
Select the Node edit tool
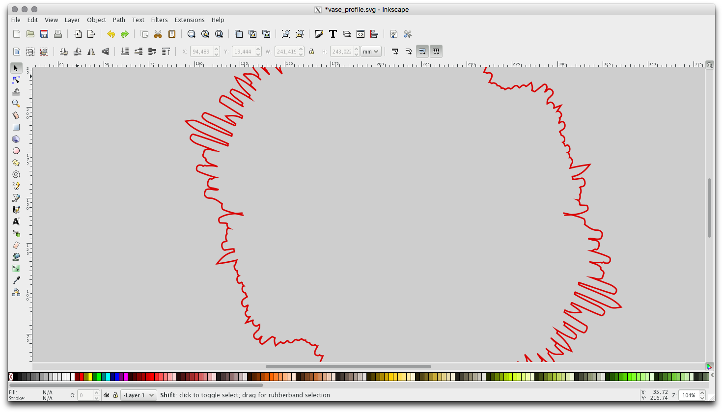16,80
